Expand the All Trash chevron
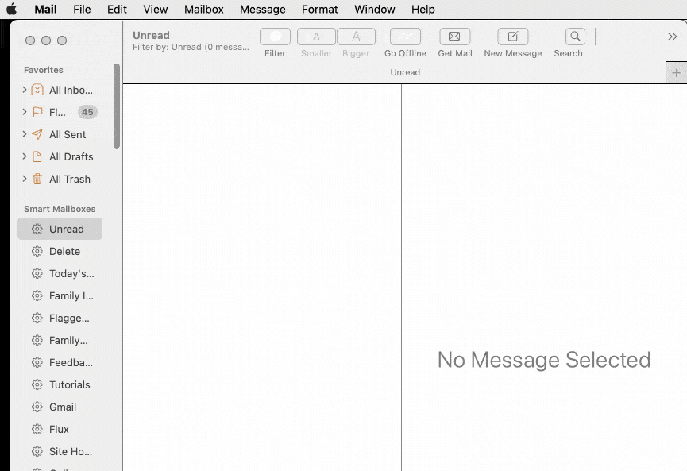The width and height of the screenshot is (687, 471). tap(25, 179)
